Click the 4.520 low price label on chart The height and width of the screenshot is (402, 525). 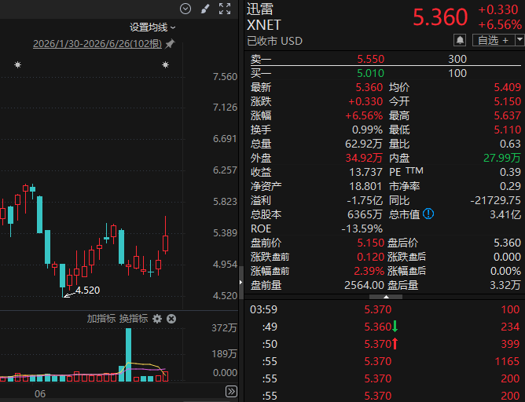point(87,290)
